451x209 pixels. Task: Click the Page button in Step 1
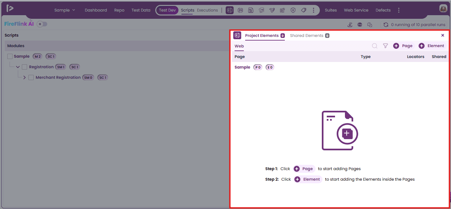(304, 169)
